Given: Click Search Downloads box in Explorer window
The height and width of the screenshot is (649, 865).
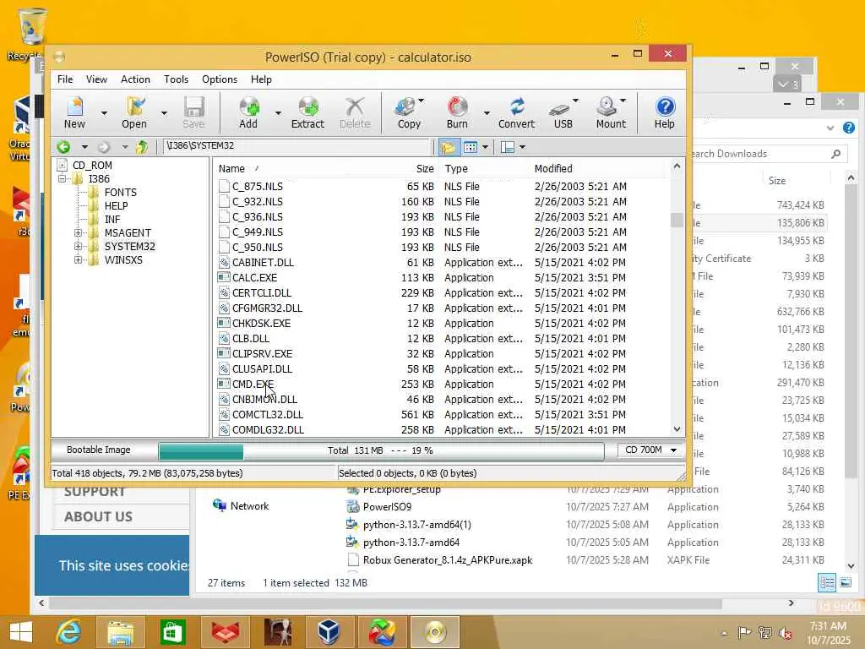Looking at the screenshot, I should click(x=767, y=154).
